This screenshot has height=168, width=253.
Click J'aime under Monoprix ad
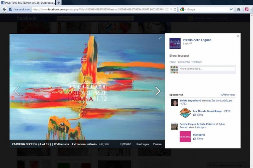tap(200, 138)
